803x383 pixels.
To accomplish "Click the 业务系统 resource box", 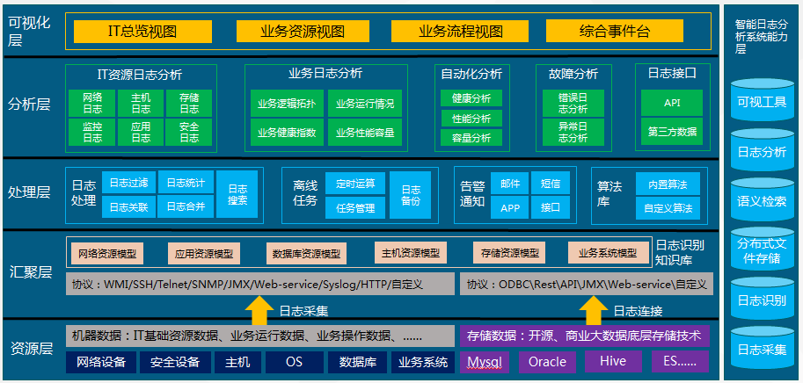I will (423, 362).
